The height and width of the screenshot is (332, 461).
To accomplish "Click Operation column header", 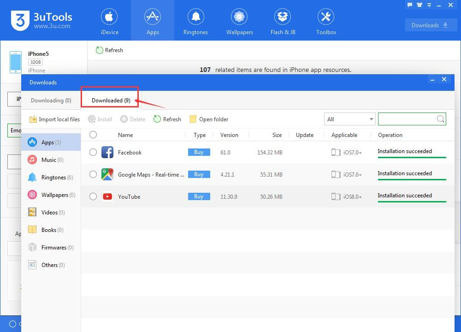I will [390, 135].
